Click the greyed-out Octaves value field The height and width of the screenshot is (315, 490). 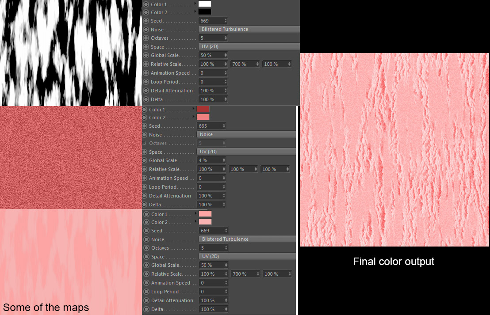(211, 143)
